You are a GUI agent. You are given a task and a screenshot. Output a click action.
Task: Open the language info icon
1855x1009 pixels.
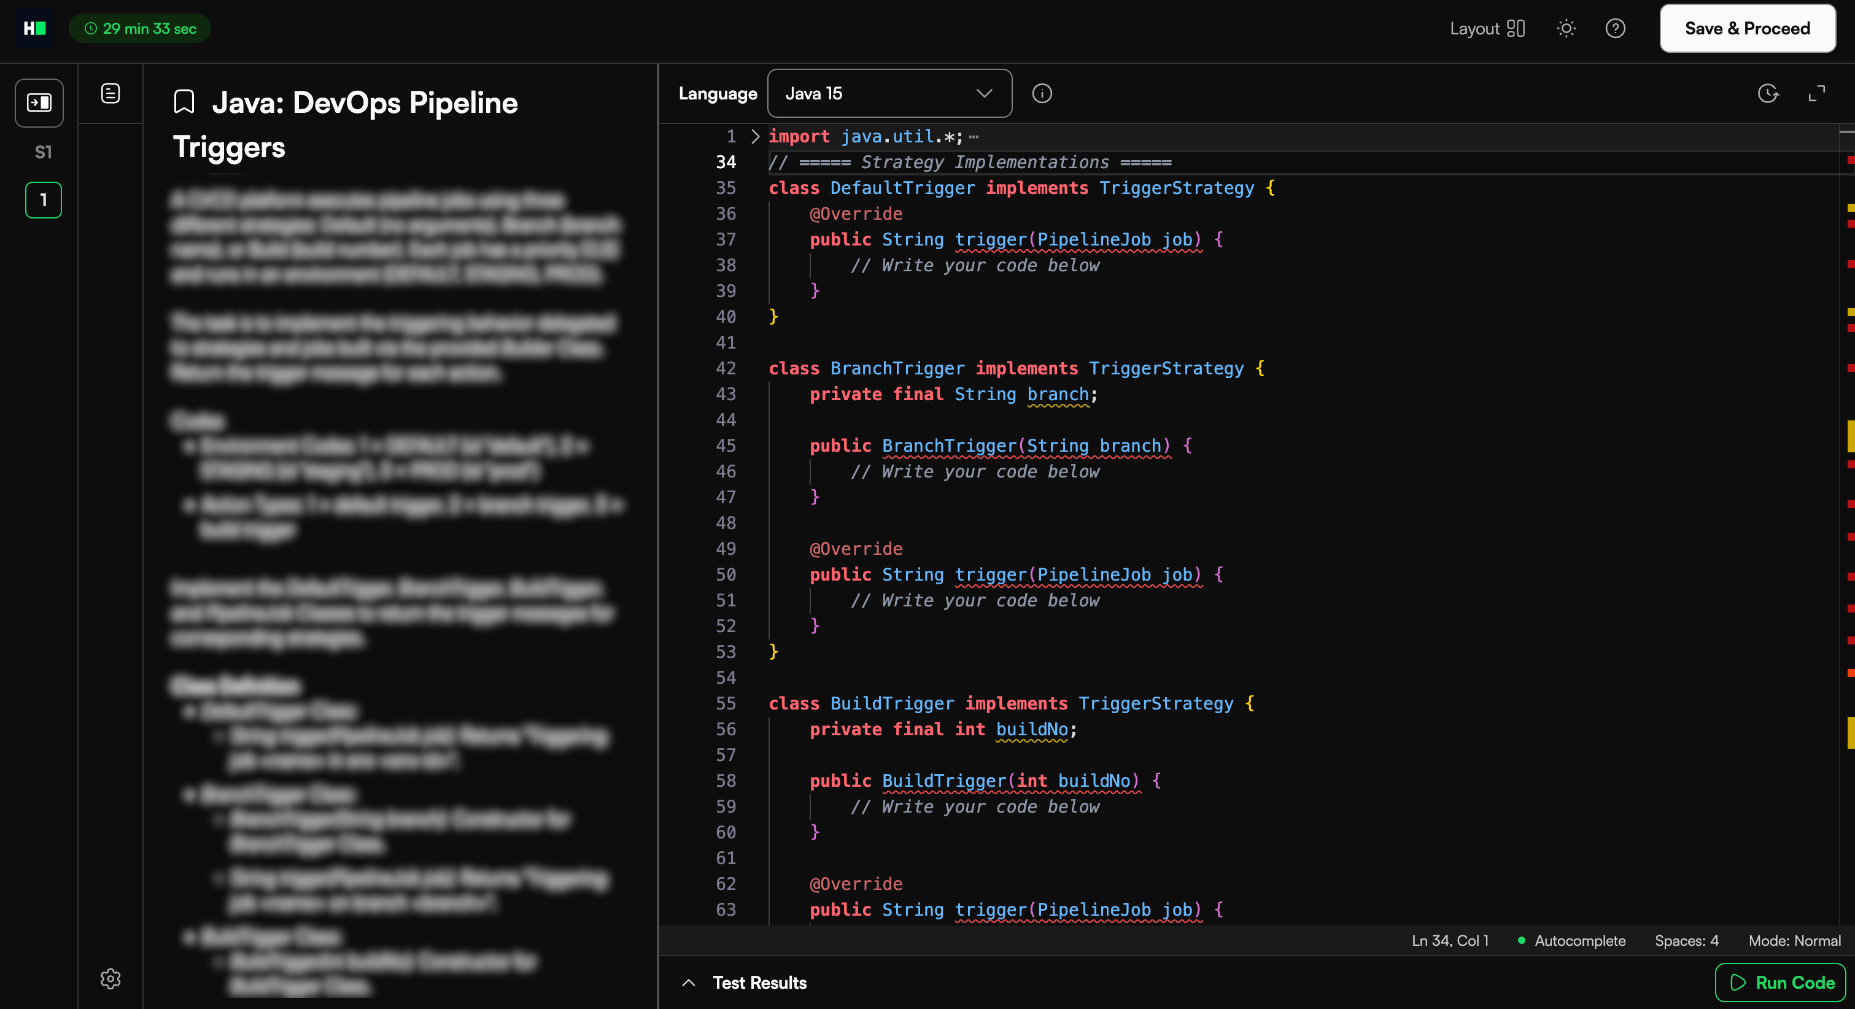1041,94
